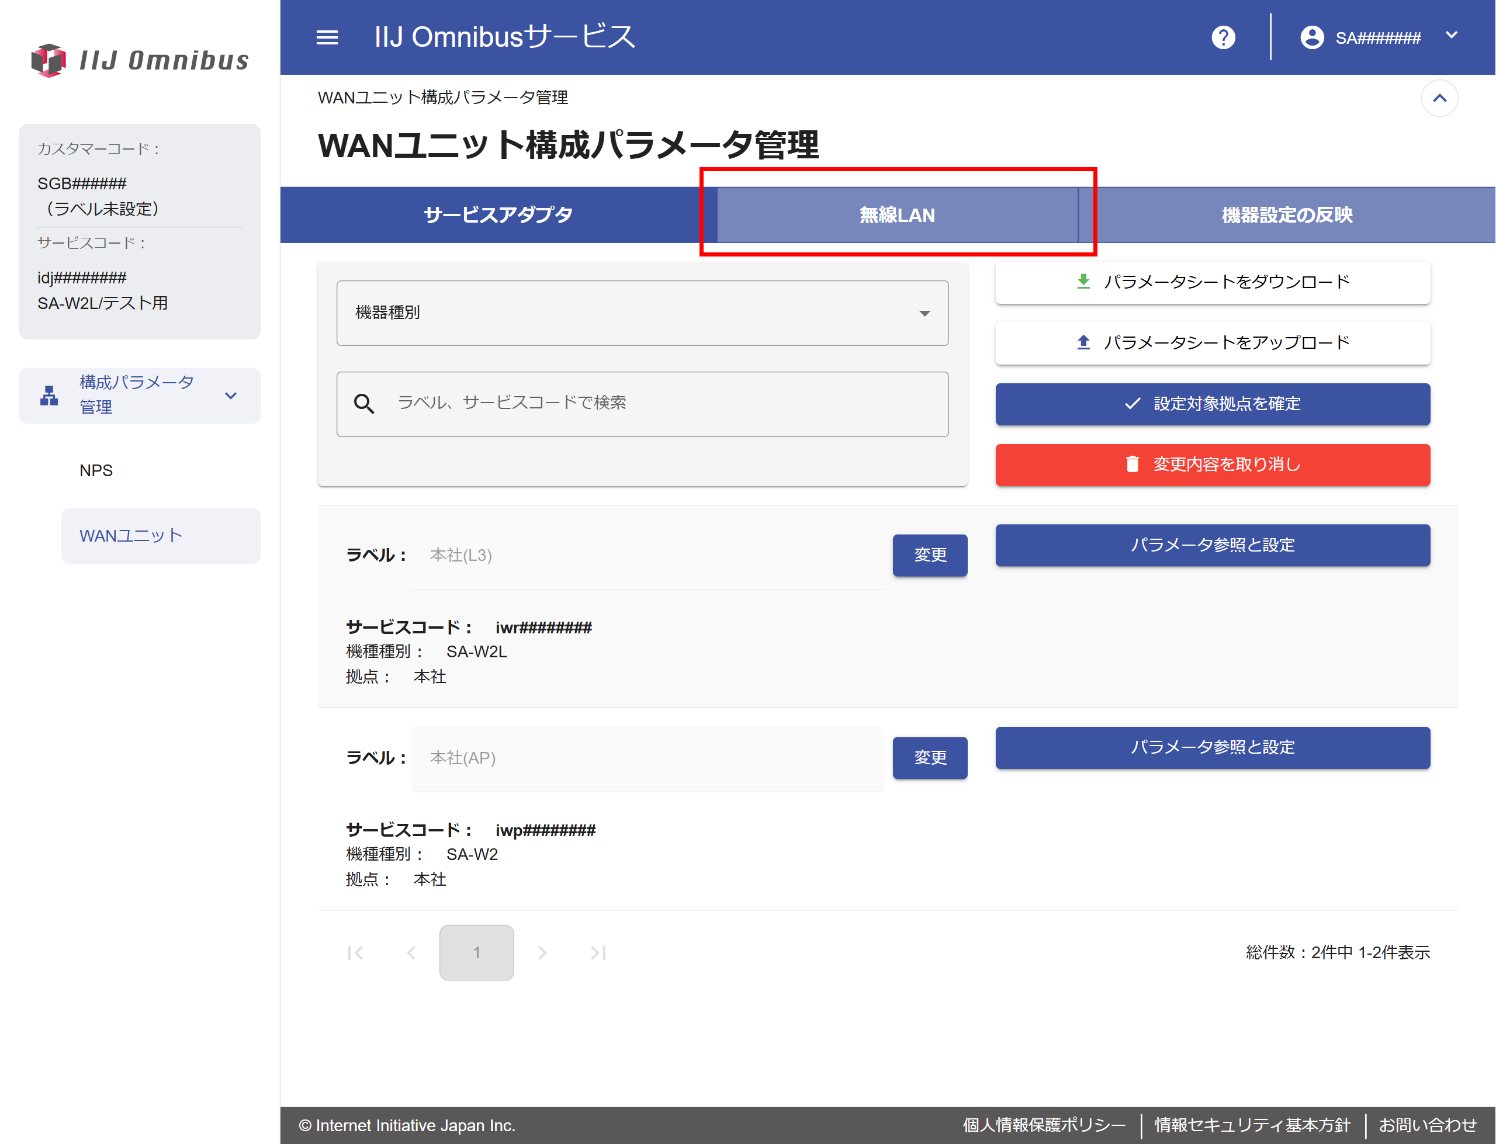This screenshot has height=1144, width=1496.
Task: Open パラメータ参照と設定 for iwr service code
Action: click(x=1212, y=545)
